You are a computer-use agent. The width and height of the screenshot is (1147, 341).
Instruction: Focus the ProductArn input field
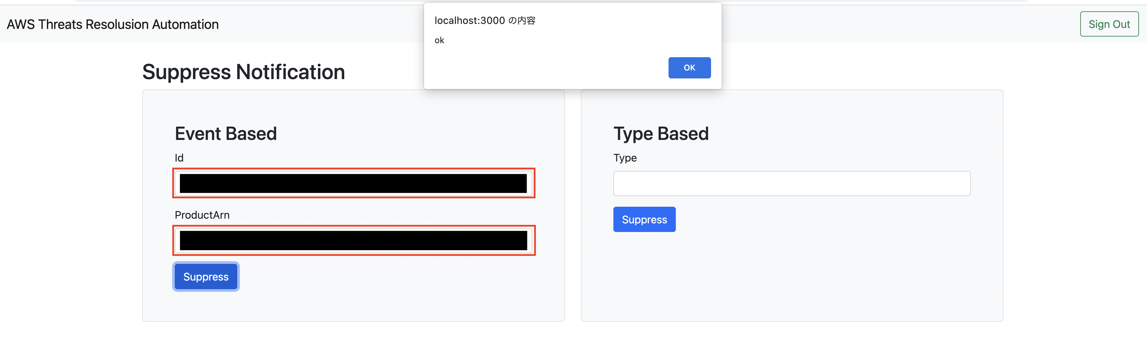click(x=353, y=240)
